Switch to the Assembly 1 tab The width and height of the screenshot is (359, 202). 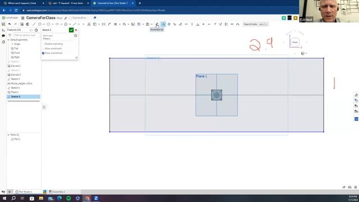tap(57, 192)
